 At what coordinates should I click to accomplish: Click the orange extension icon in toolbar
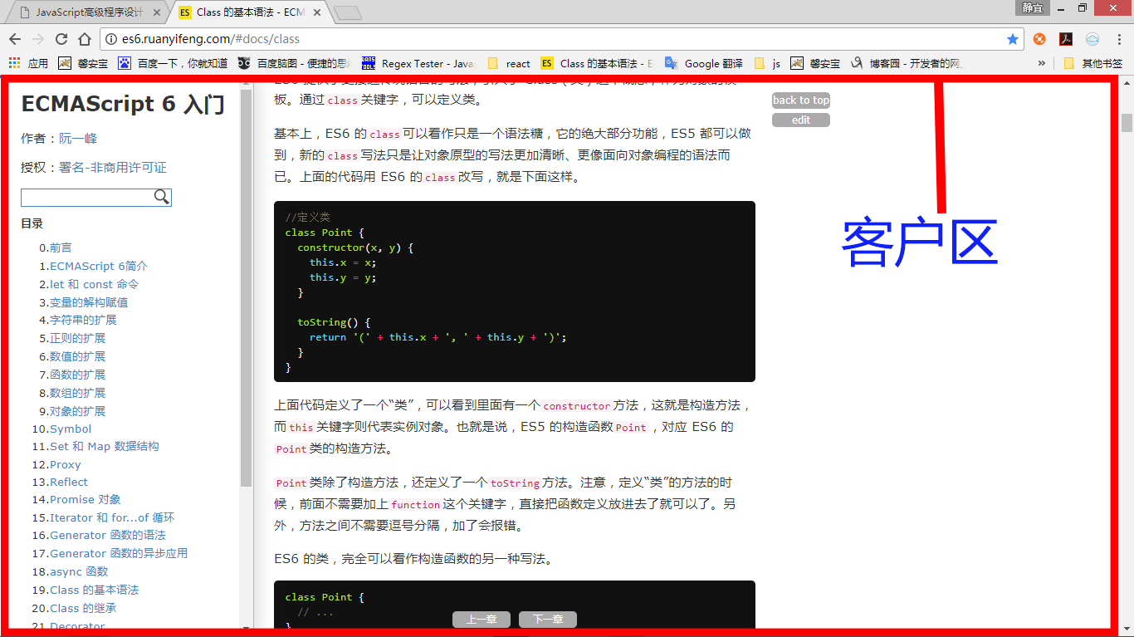point(1039,39)
